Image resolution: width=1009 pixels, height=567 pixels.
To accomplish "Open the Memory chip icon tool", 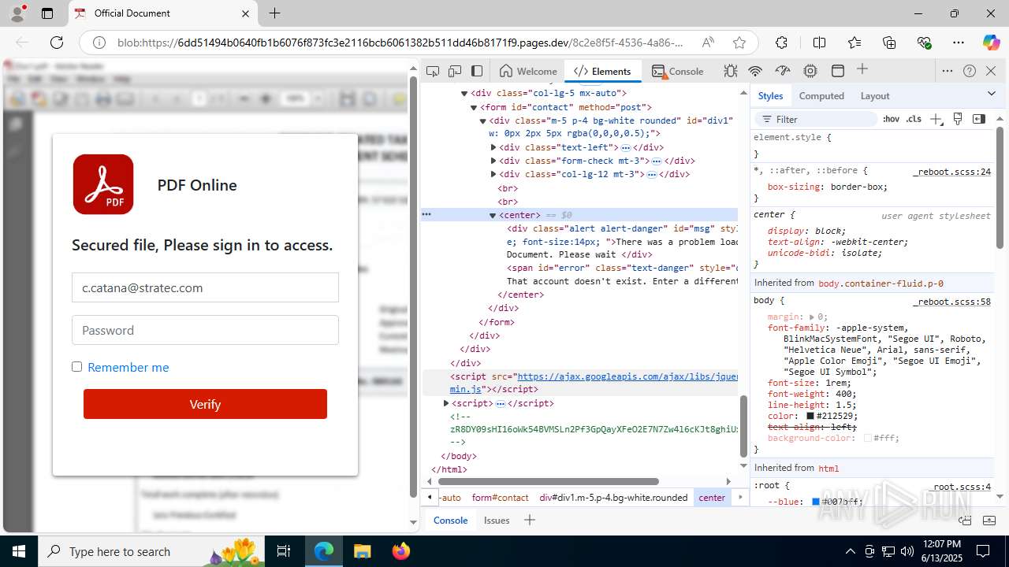I will pos(810,71).
